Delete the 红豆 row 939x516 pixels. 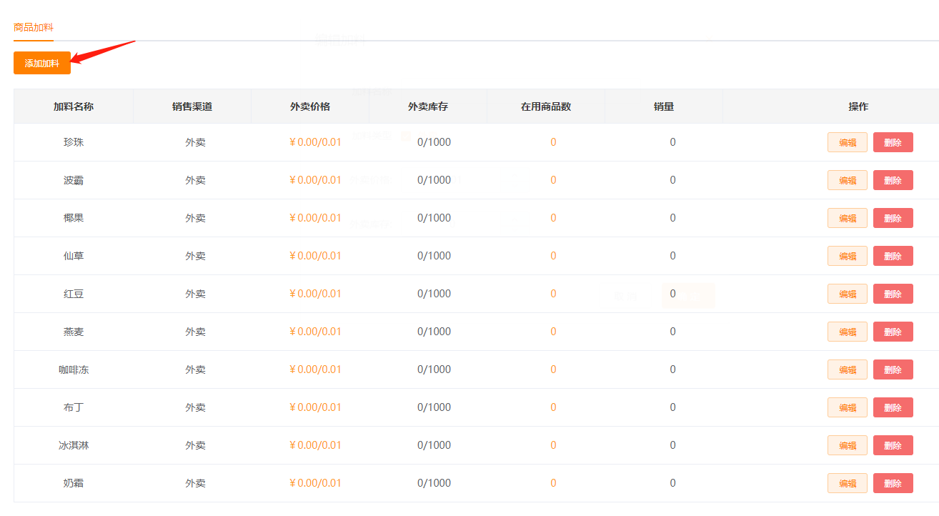(x=893, y=294)
